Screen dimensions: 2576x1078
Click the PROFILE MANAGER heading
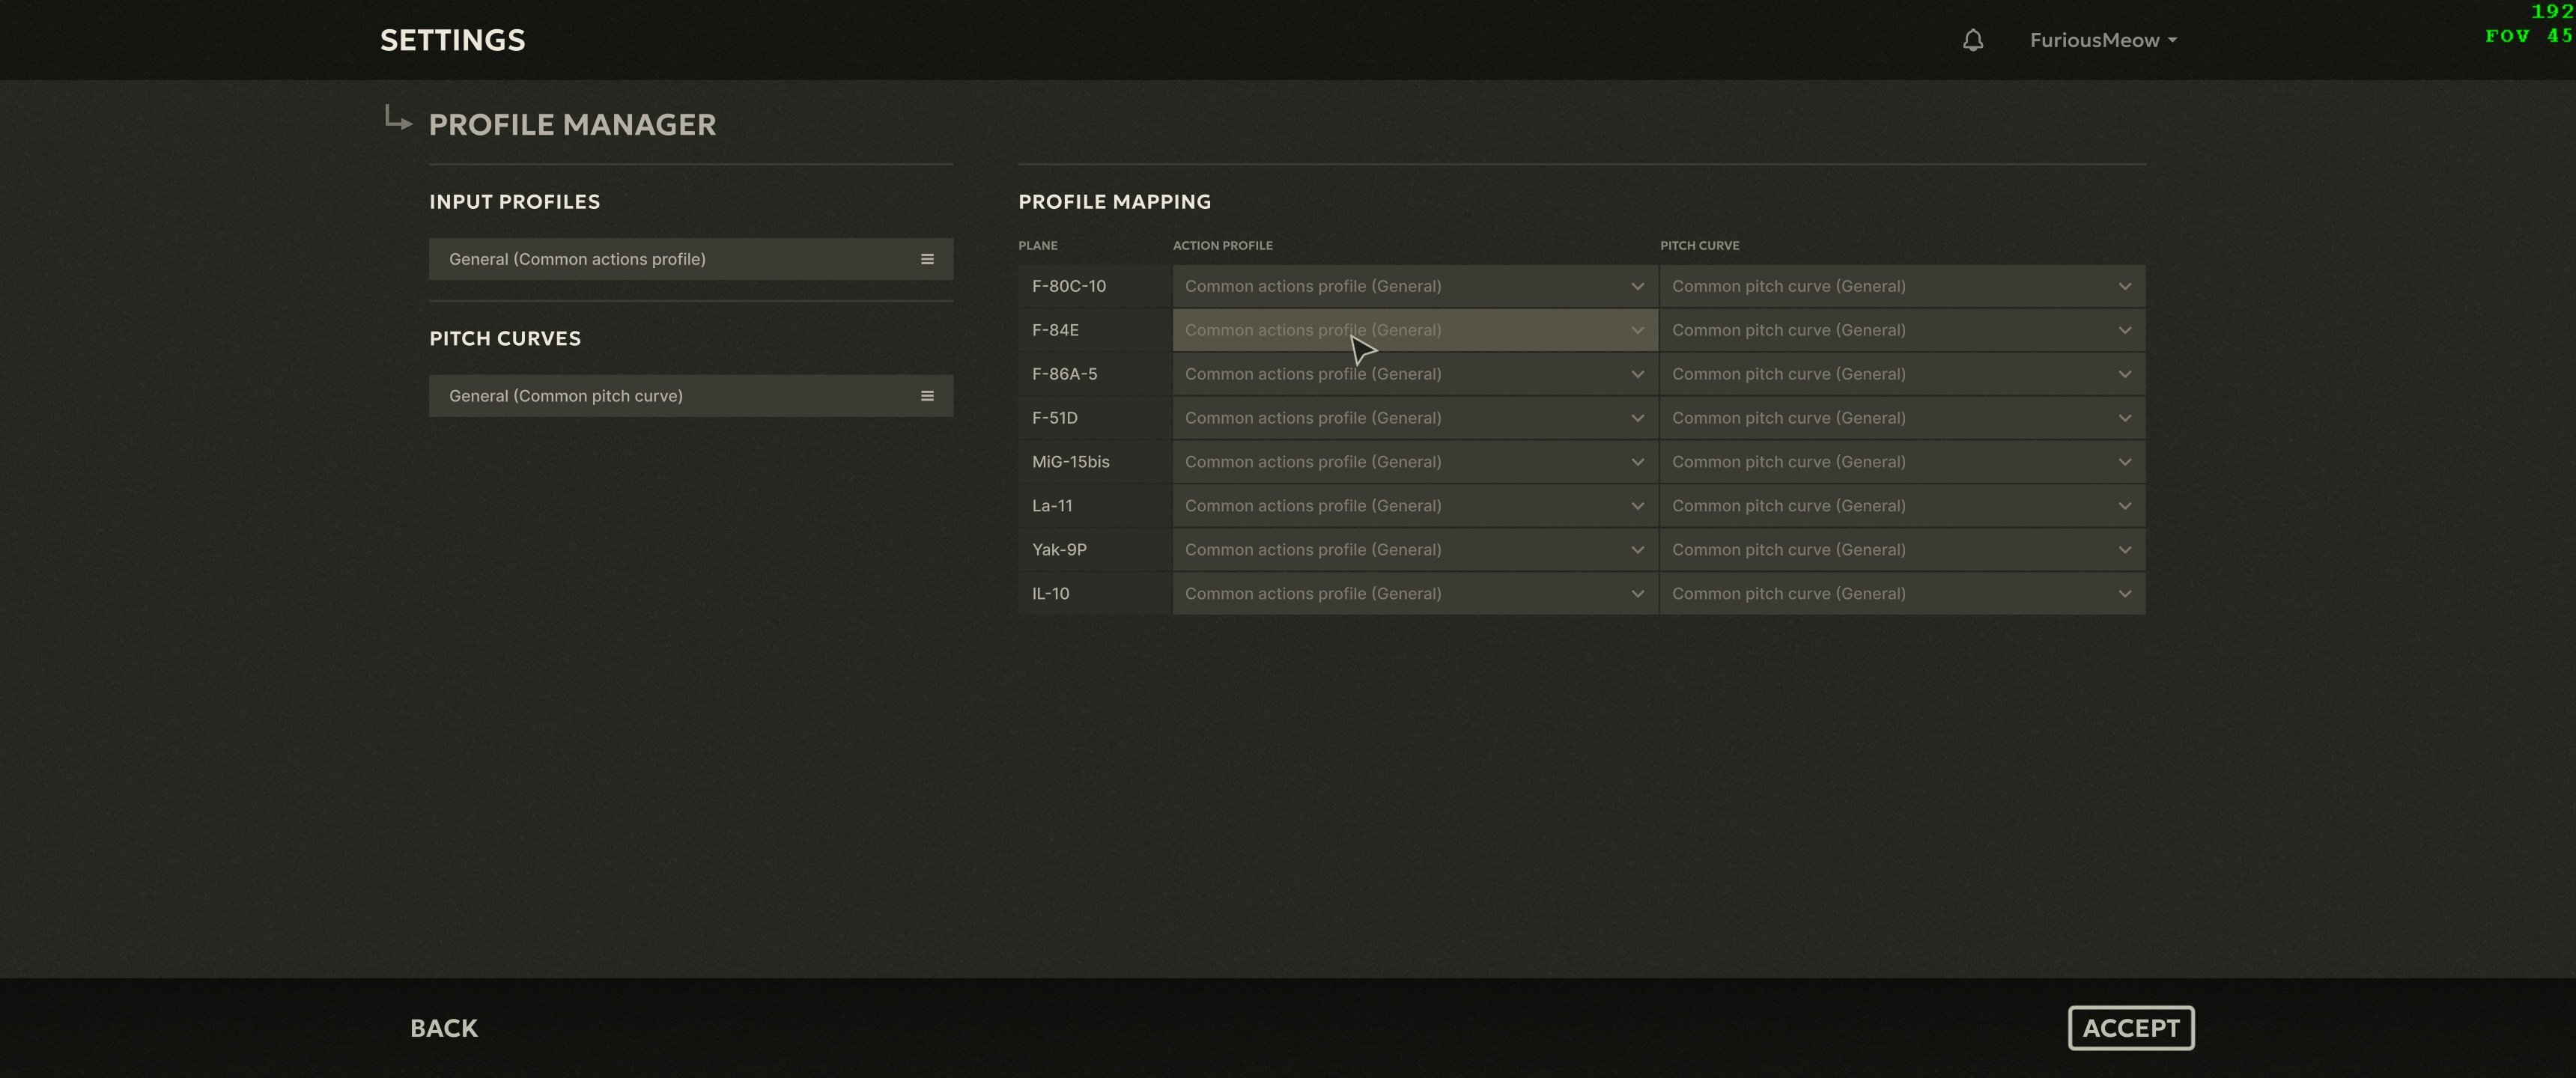(x=572, y=125)
